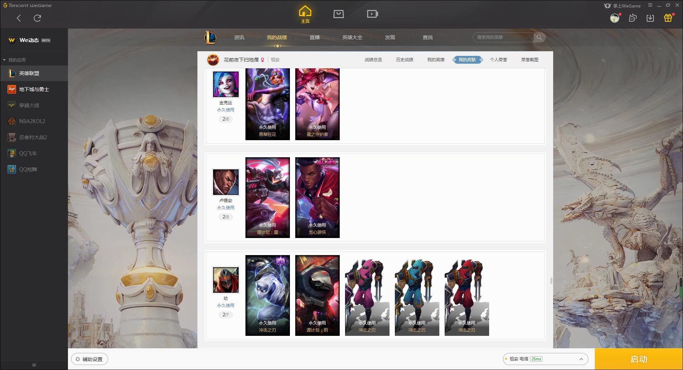Click the 2/7 skin count for 劫

pyautogui.click(x=226, y=315)
